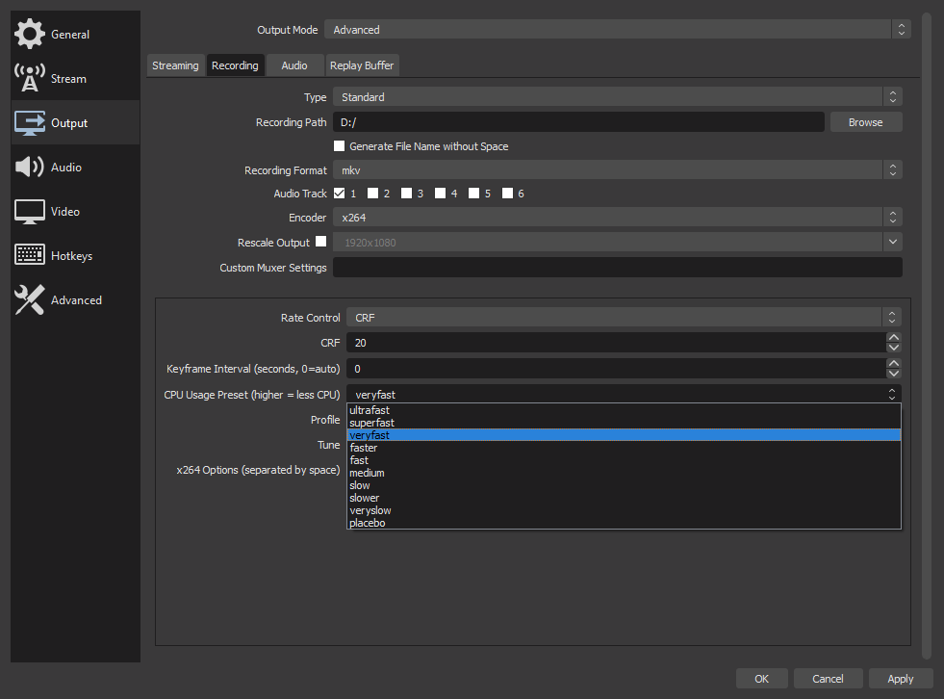This screenshot has height=699, width=944.
Task: Toggle Generate File Name without Space
Action: click(340, 145)
